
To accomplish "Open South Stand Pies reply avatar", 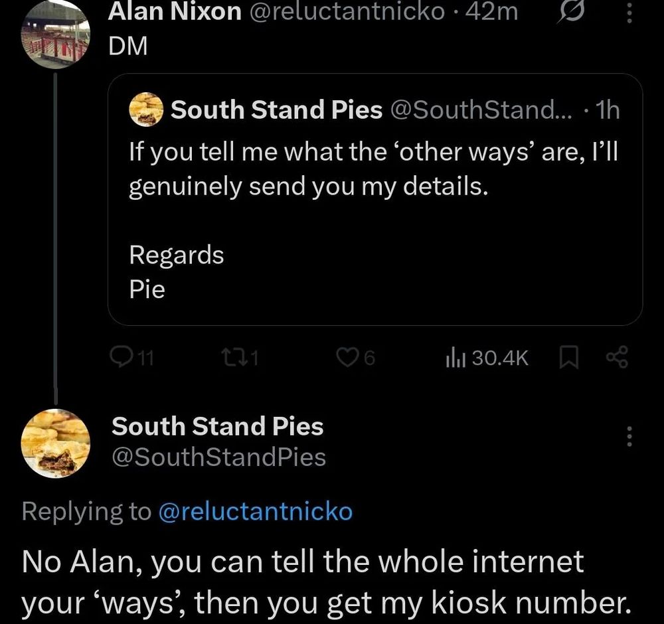I will [54, 442].
